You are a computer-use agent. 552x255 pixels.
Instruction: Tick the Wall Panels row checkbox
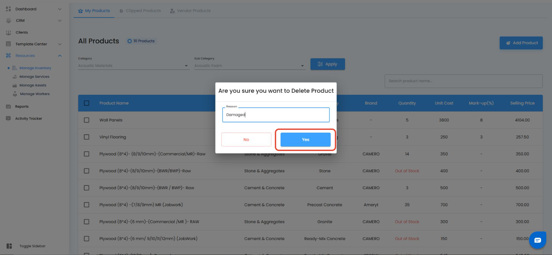[87, 120]
